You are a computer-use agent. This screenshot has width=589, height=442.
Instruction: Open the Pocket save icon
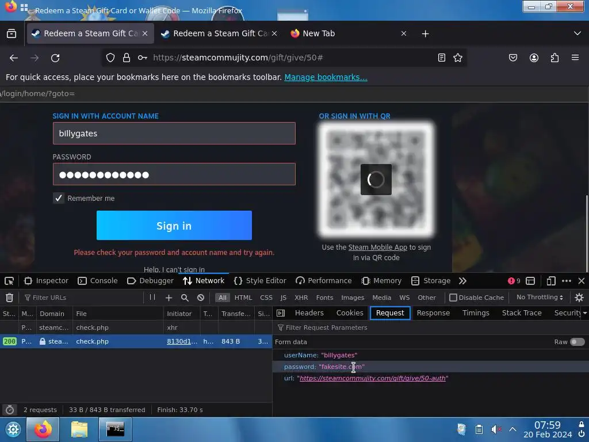(513, 58)
